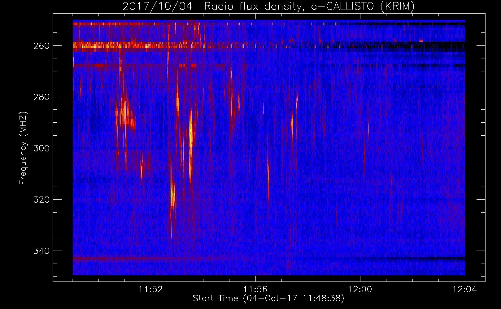Select the 300 frequency tick label
This screenshot has width=501, height=309.
pos(41,148)
